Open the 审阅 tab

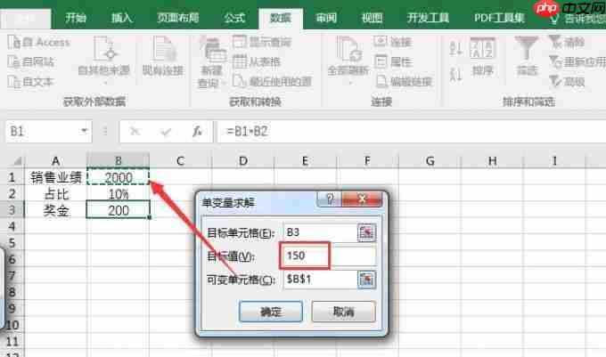coord(326,18)
